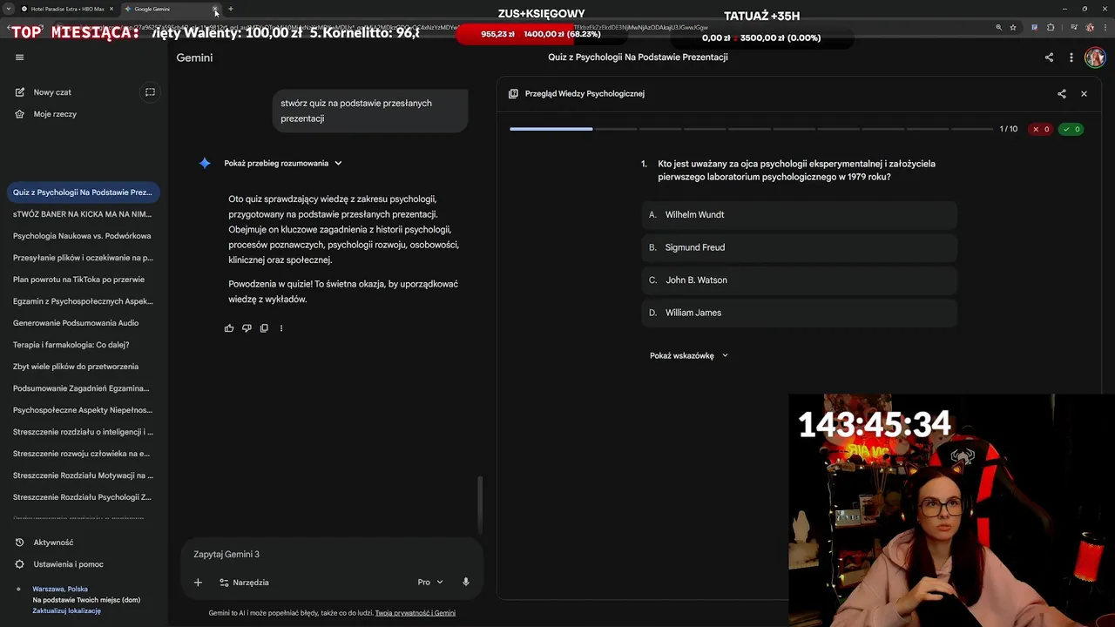Open chat Streszczenie Rozdziału Psychologii Z...

pyautogui.click(x=82, y=497)
